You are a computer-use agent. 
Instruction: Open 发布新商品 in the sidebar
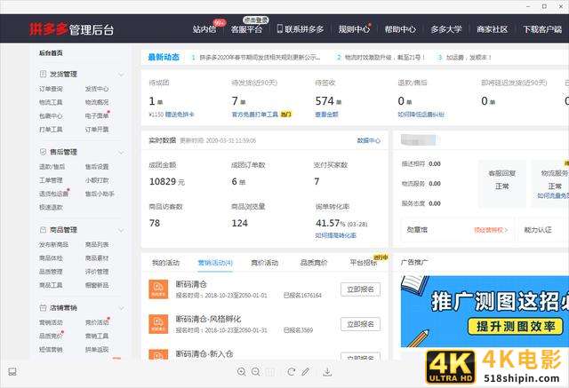tap(53, 244)
